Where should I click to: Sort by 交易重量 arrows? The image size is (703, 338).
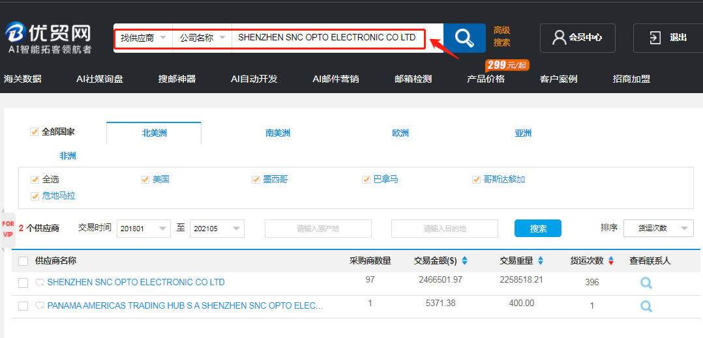pos(540,261)
